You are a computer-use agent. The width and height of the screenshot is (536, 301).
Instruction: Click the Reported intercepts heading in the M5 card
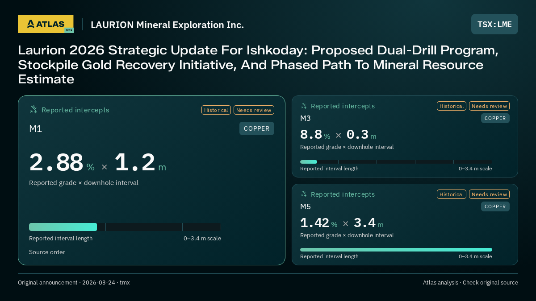343,194
